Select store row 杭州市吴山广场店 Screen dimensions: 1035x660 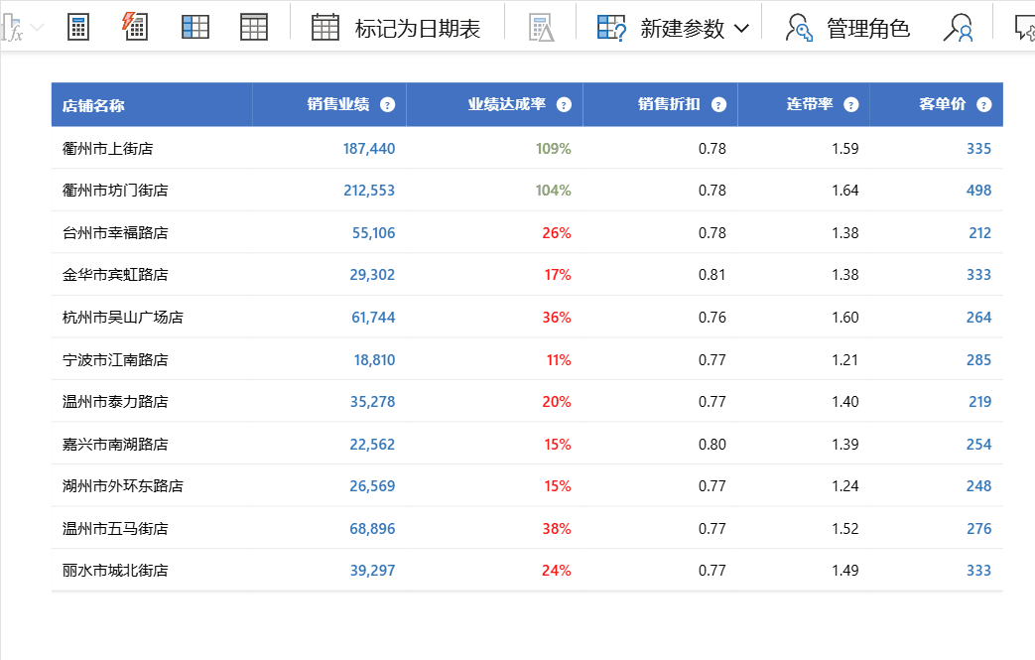coord(527,318)
